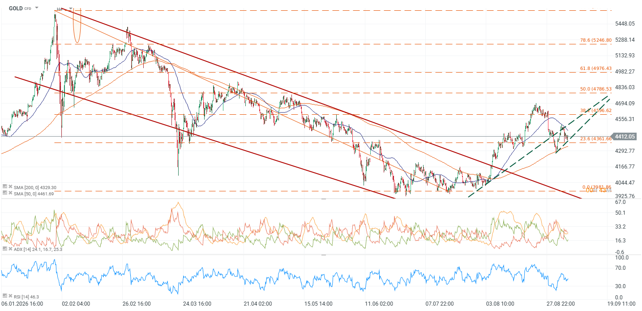Image resolution: width=642 pixels, height=311 pixels.
Task: Select the 78.6 Fibonacci level label
Action: (596, 40)
